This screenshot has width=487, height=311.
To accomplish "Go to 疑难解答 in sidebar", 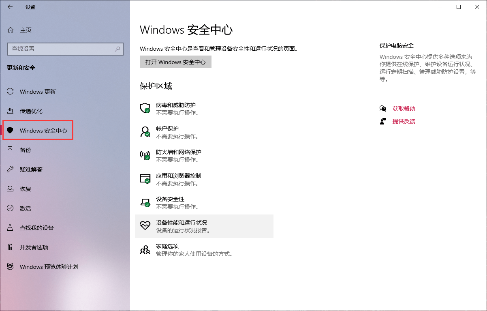I will 30,169.
